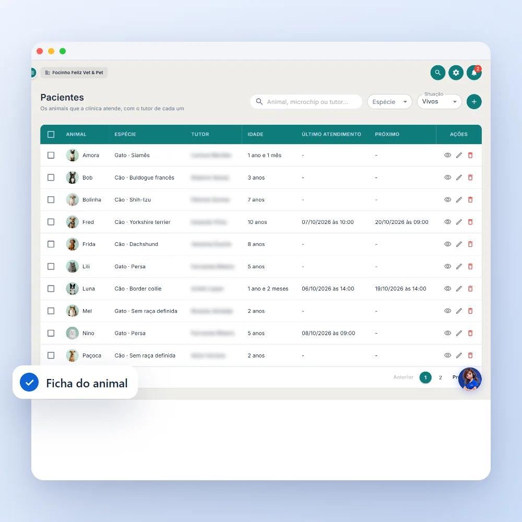Delete Lili's record

tap(470, 266)
